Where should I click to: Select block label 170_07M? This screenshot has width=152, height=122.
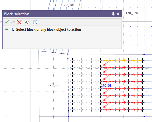132,13
